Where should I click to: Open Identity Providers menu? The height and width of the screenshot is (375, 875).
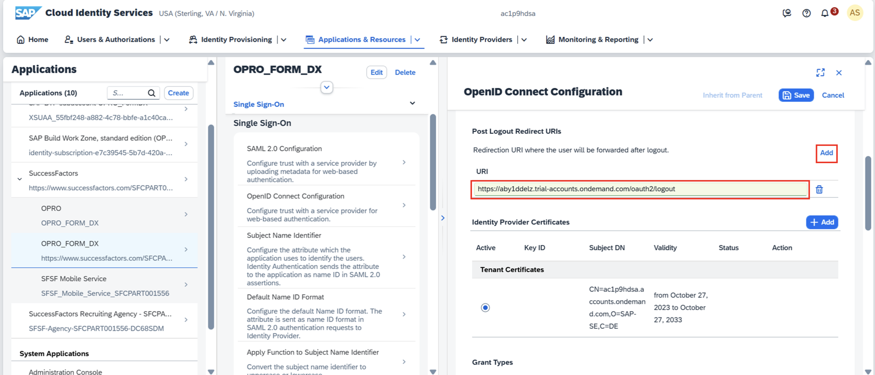pos(481,40)
